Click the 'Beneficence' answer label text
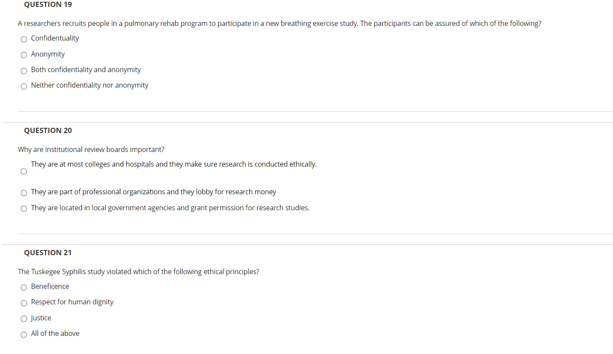The width and height of the screenshot is (613, 354). click(50, 286)
